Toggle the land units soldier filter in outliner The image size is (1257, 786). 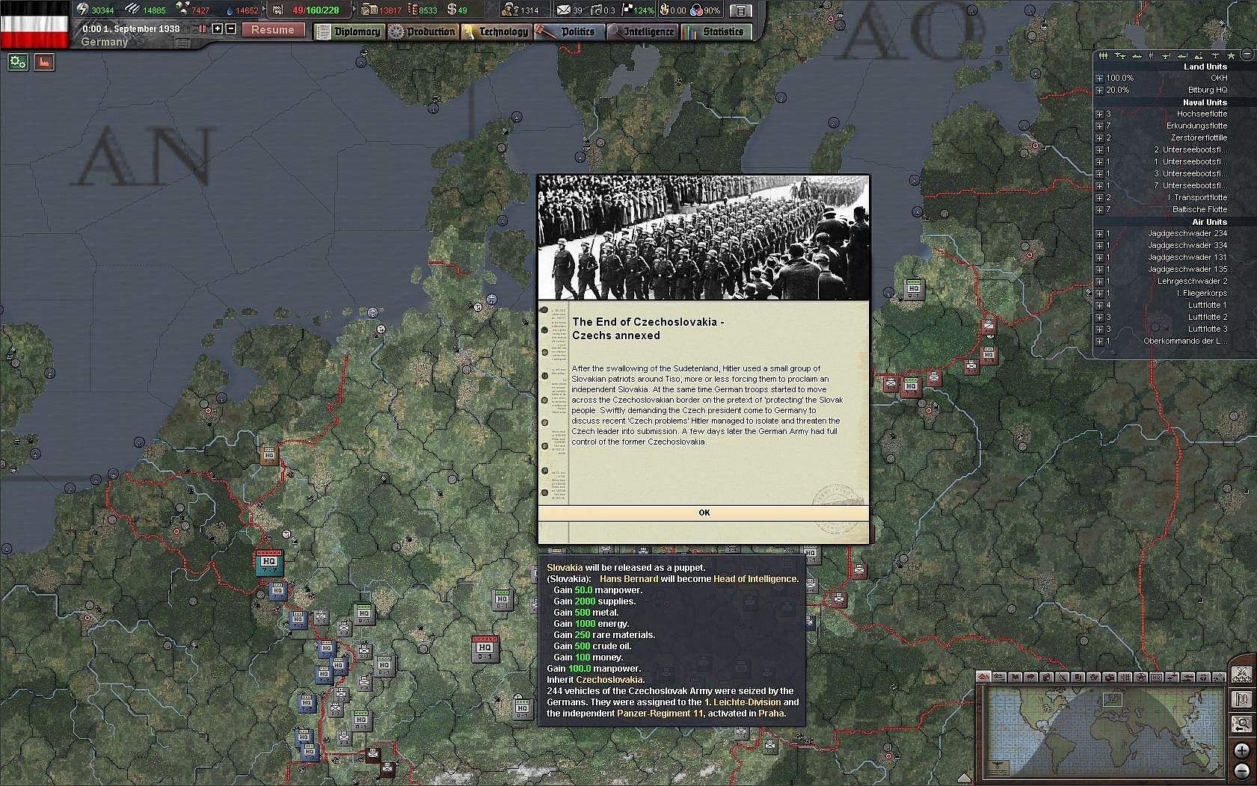(x=1104, y=55)
